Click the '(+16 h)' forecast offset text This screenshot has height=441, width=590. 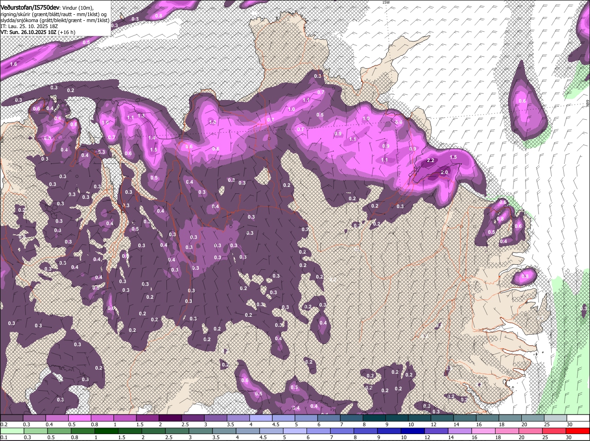(x=67, y=32)
